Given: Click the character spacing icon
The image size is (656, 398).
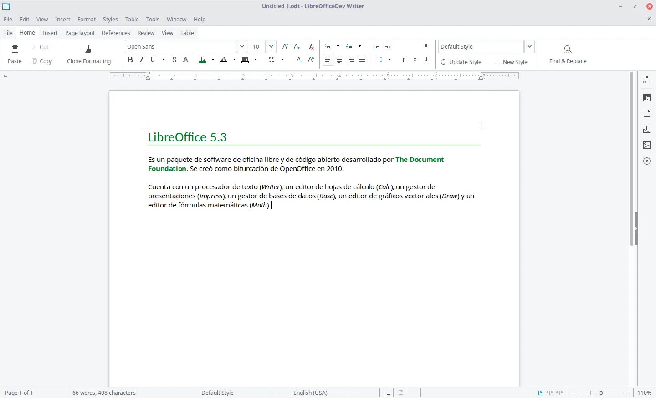Looking at the screenshot, I should (272, 60).
